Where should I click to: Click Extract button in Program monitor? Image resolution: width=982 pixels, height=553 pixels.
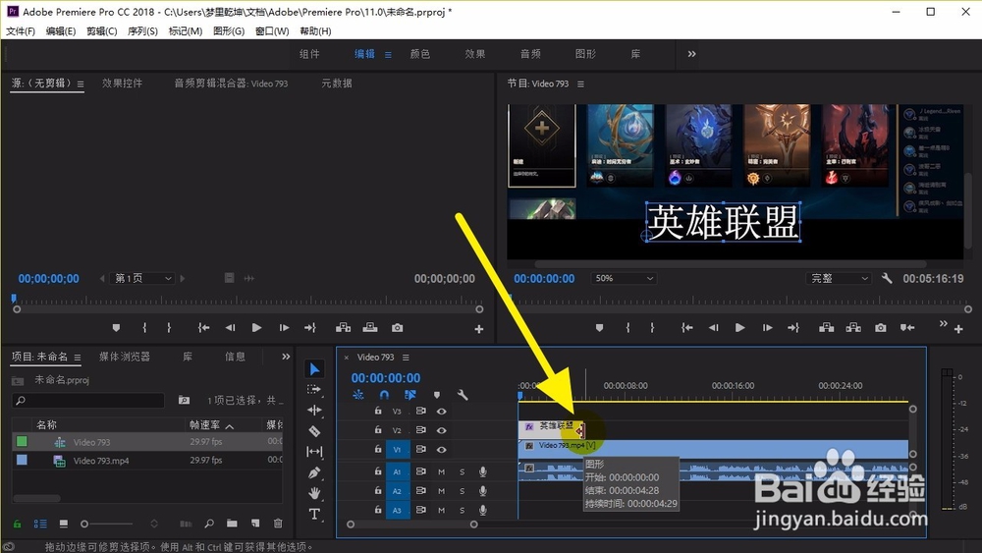pyautogui.click(x=853, y=327)
